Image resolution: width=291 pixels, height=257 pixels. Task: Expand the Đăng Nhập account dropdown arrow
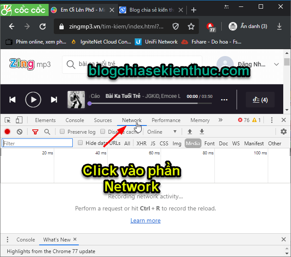tap(276, 64)
